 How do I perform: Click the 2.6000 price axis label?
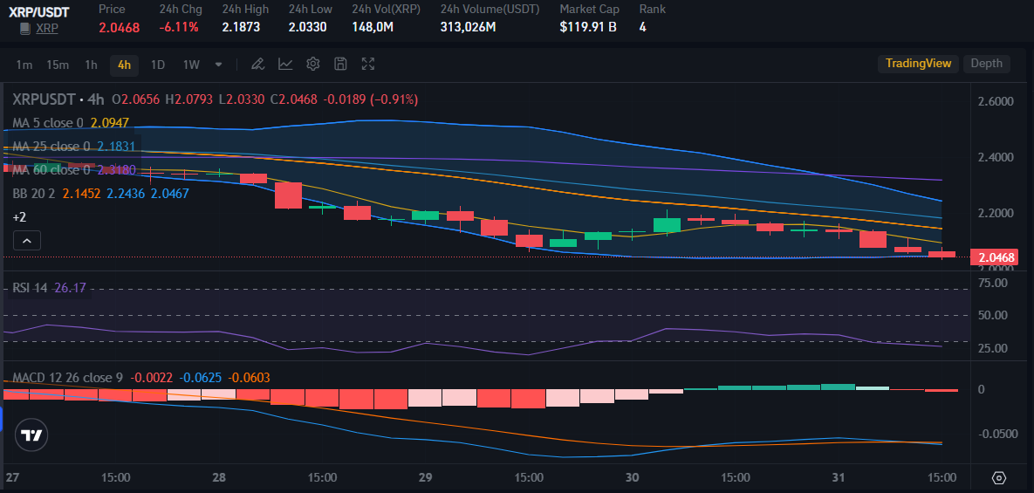pos(996,101)
